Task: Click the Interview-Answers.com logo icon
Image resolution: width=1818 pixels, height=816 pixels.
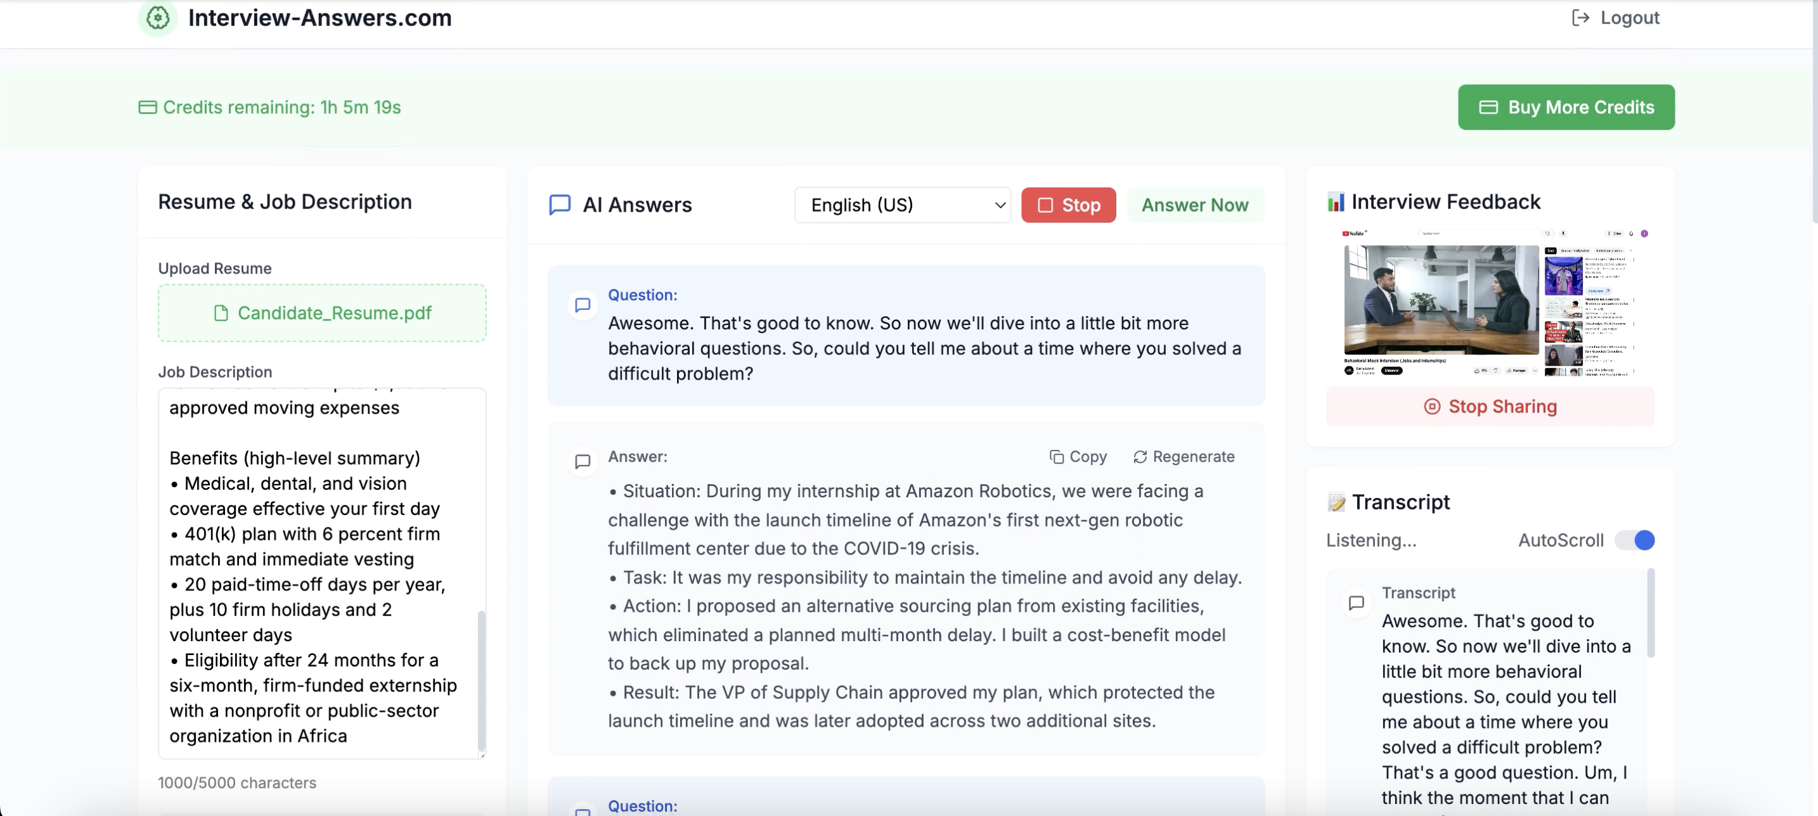Action: tap(157, 18)
